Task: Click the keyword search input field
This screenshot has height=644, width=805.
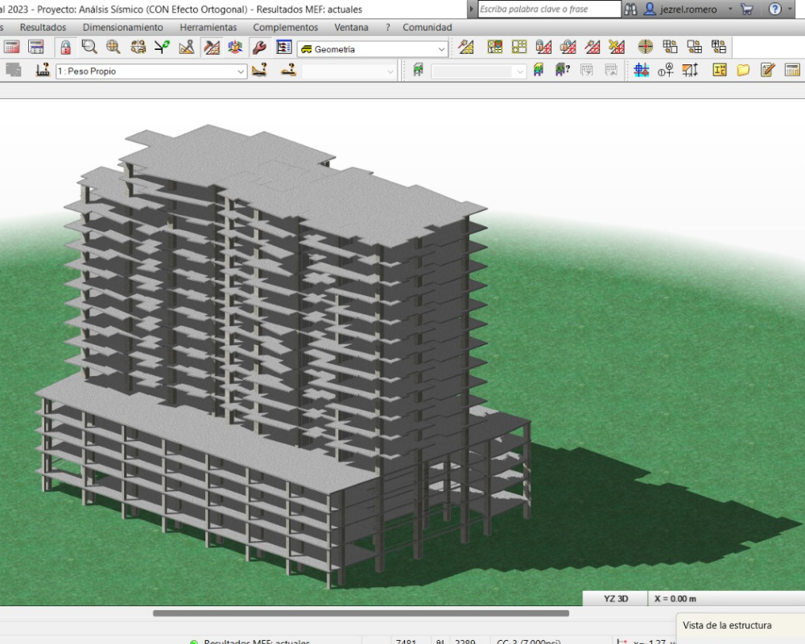Action: coord(549,10)
